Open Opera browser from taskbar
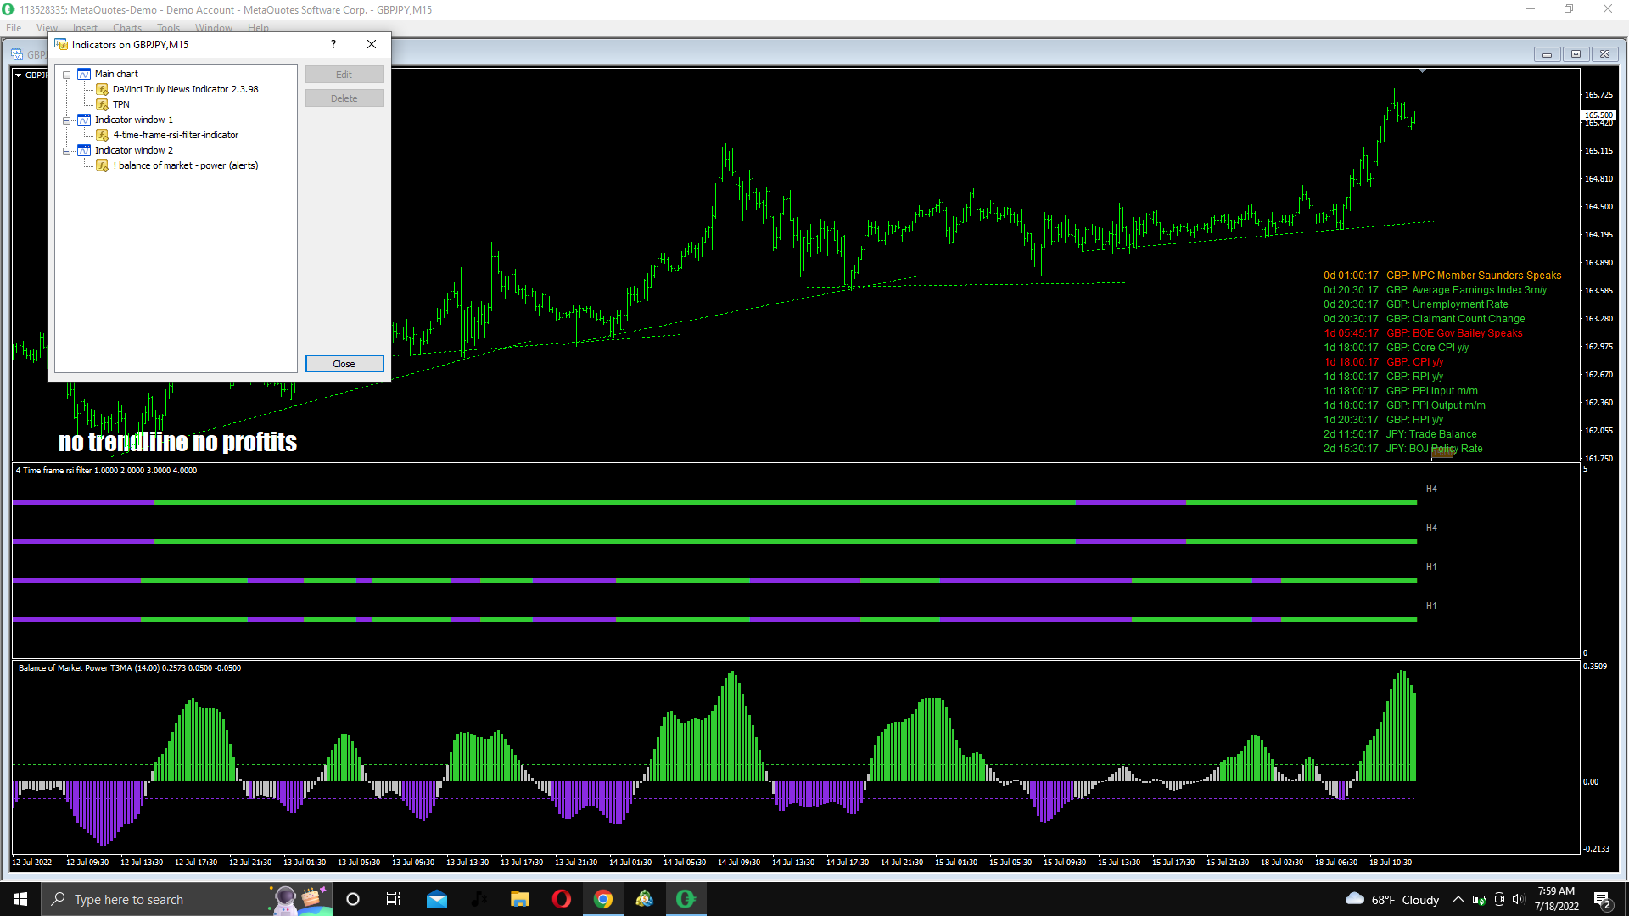Image resolution: width=1629 pixels, height=916 pixels. [x=561, y=899]
